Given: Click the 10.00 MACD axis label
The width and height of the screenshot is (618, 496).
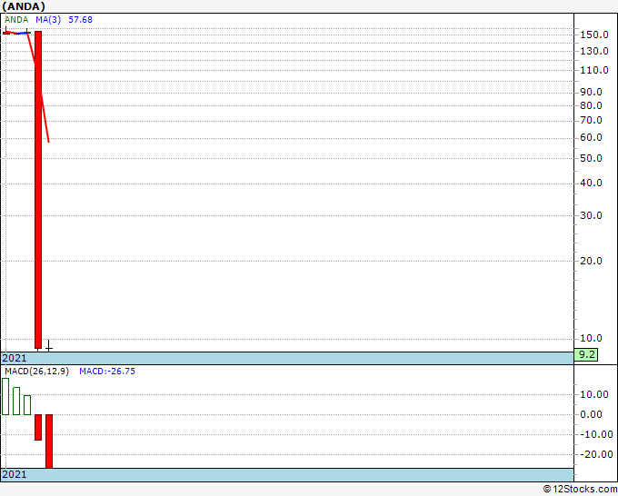Looking at the screenshot, I should click(x=594, y=394).
